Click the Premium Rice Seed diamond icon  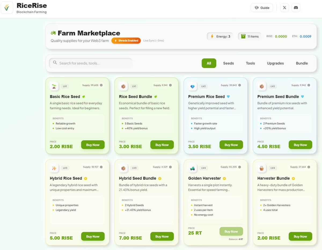point(193,86)
